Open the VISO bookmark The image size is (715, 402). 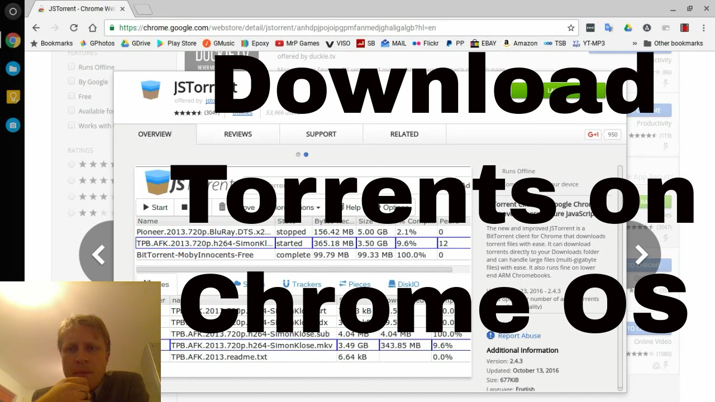338,43
